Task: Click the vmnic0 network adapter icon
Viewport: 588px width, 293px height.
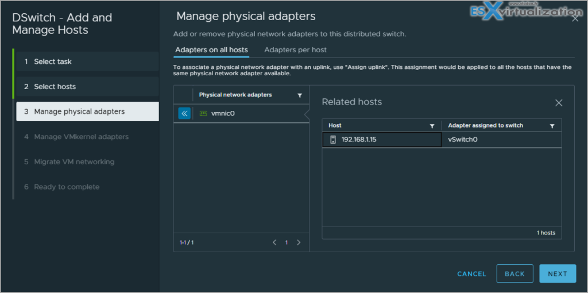Action: click(203, 114)
